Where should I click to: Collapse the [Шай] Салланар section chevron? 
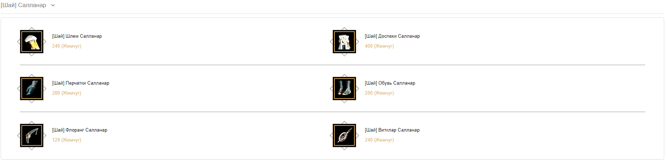click(53, 5)
